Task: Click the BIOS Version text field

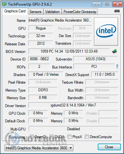Action: coord(69,51)
